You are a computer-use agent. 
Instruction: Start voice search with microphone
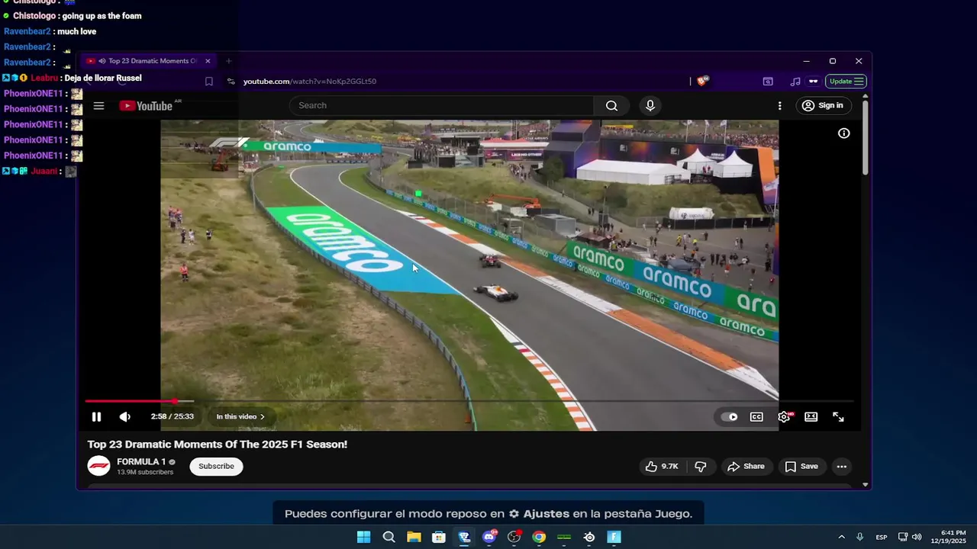point(650,106)
